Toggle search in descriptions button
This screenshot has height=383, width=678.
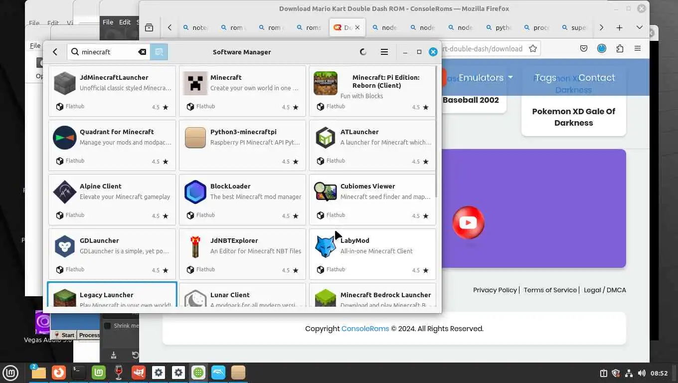coord(159,52)
